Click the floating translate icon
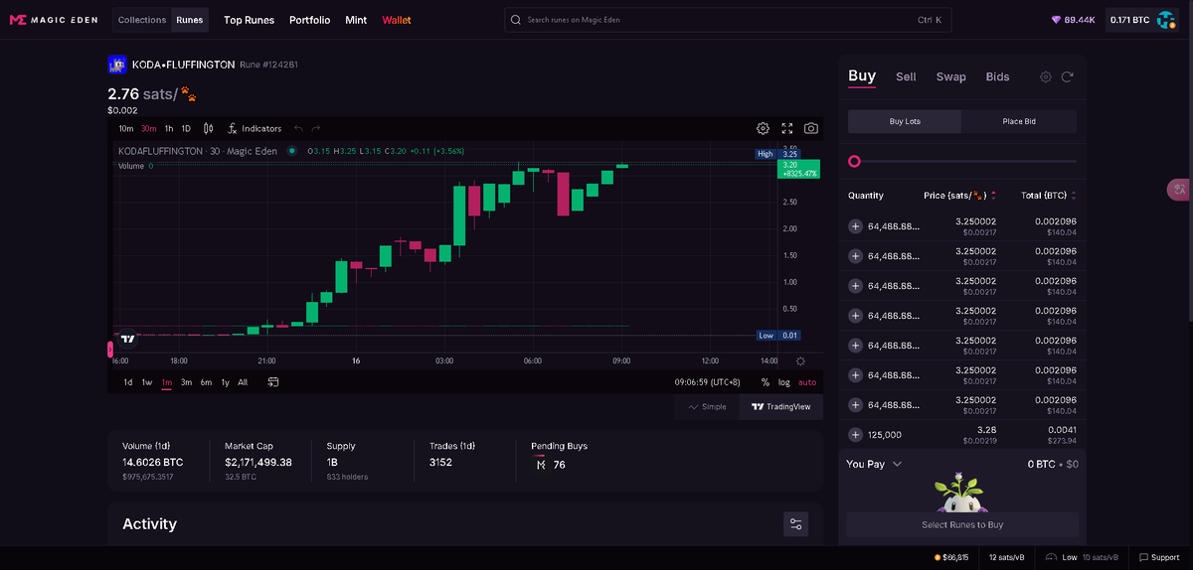Image resolution: width=1193 pixels, height=570 pixels. [1179, 188]
